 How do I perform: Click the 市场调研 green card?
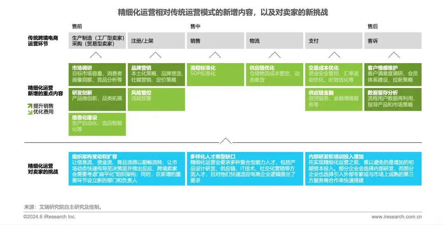tap(97, 75)
